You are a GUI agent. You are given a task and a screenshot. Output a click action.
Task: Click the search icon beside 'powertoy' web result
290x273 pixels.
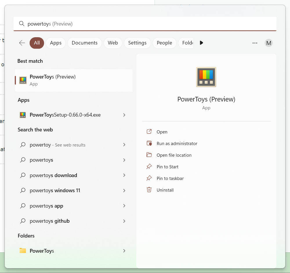pos(23,145)
